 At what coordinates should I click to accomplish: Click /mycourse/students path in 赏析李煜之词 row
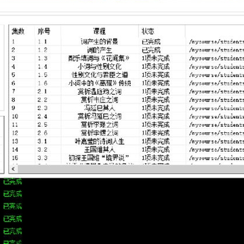[x=216, y=133]
